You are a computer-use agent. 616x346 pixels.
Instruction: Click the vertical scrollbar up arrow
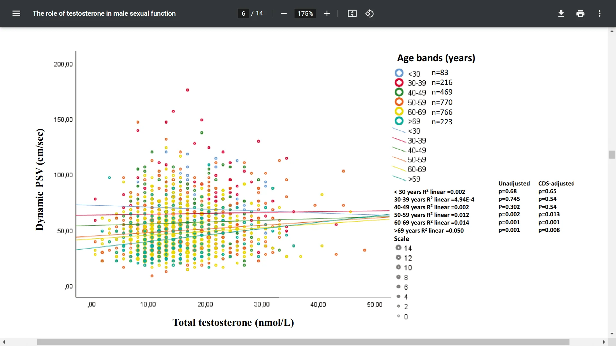(612, 31)
